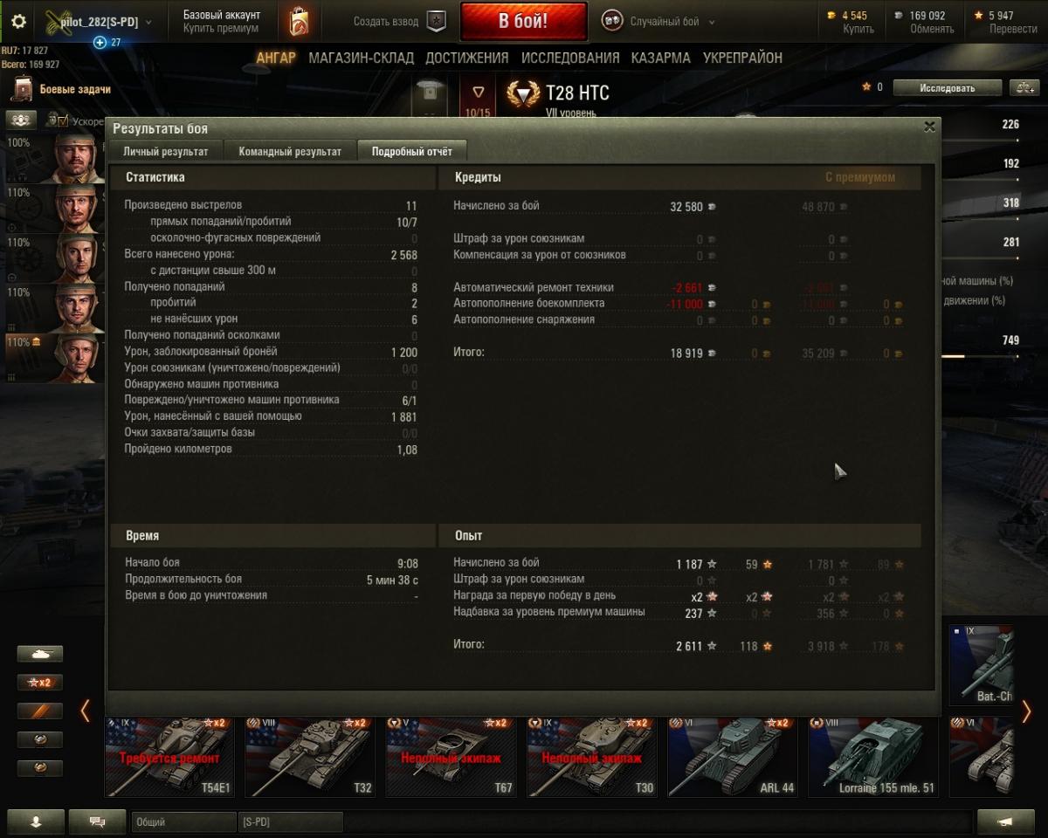Focus the Общий chat channel field
Viewport: 1048px width, 838px height.
tap(183, 821)
